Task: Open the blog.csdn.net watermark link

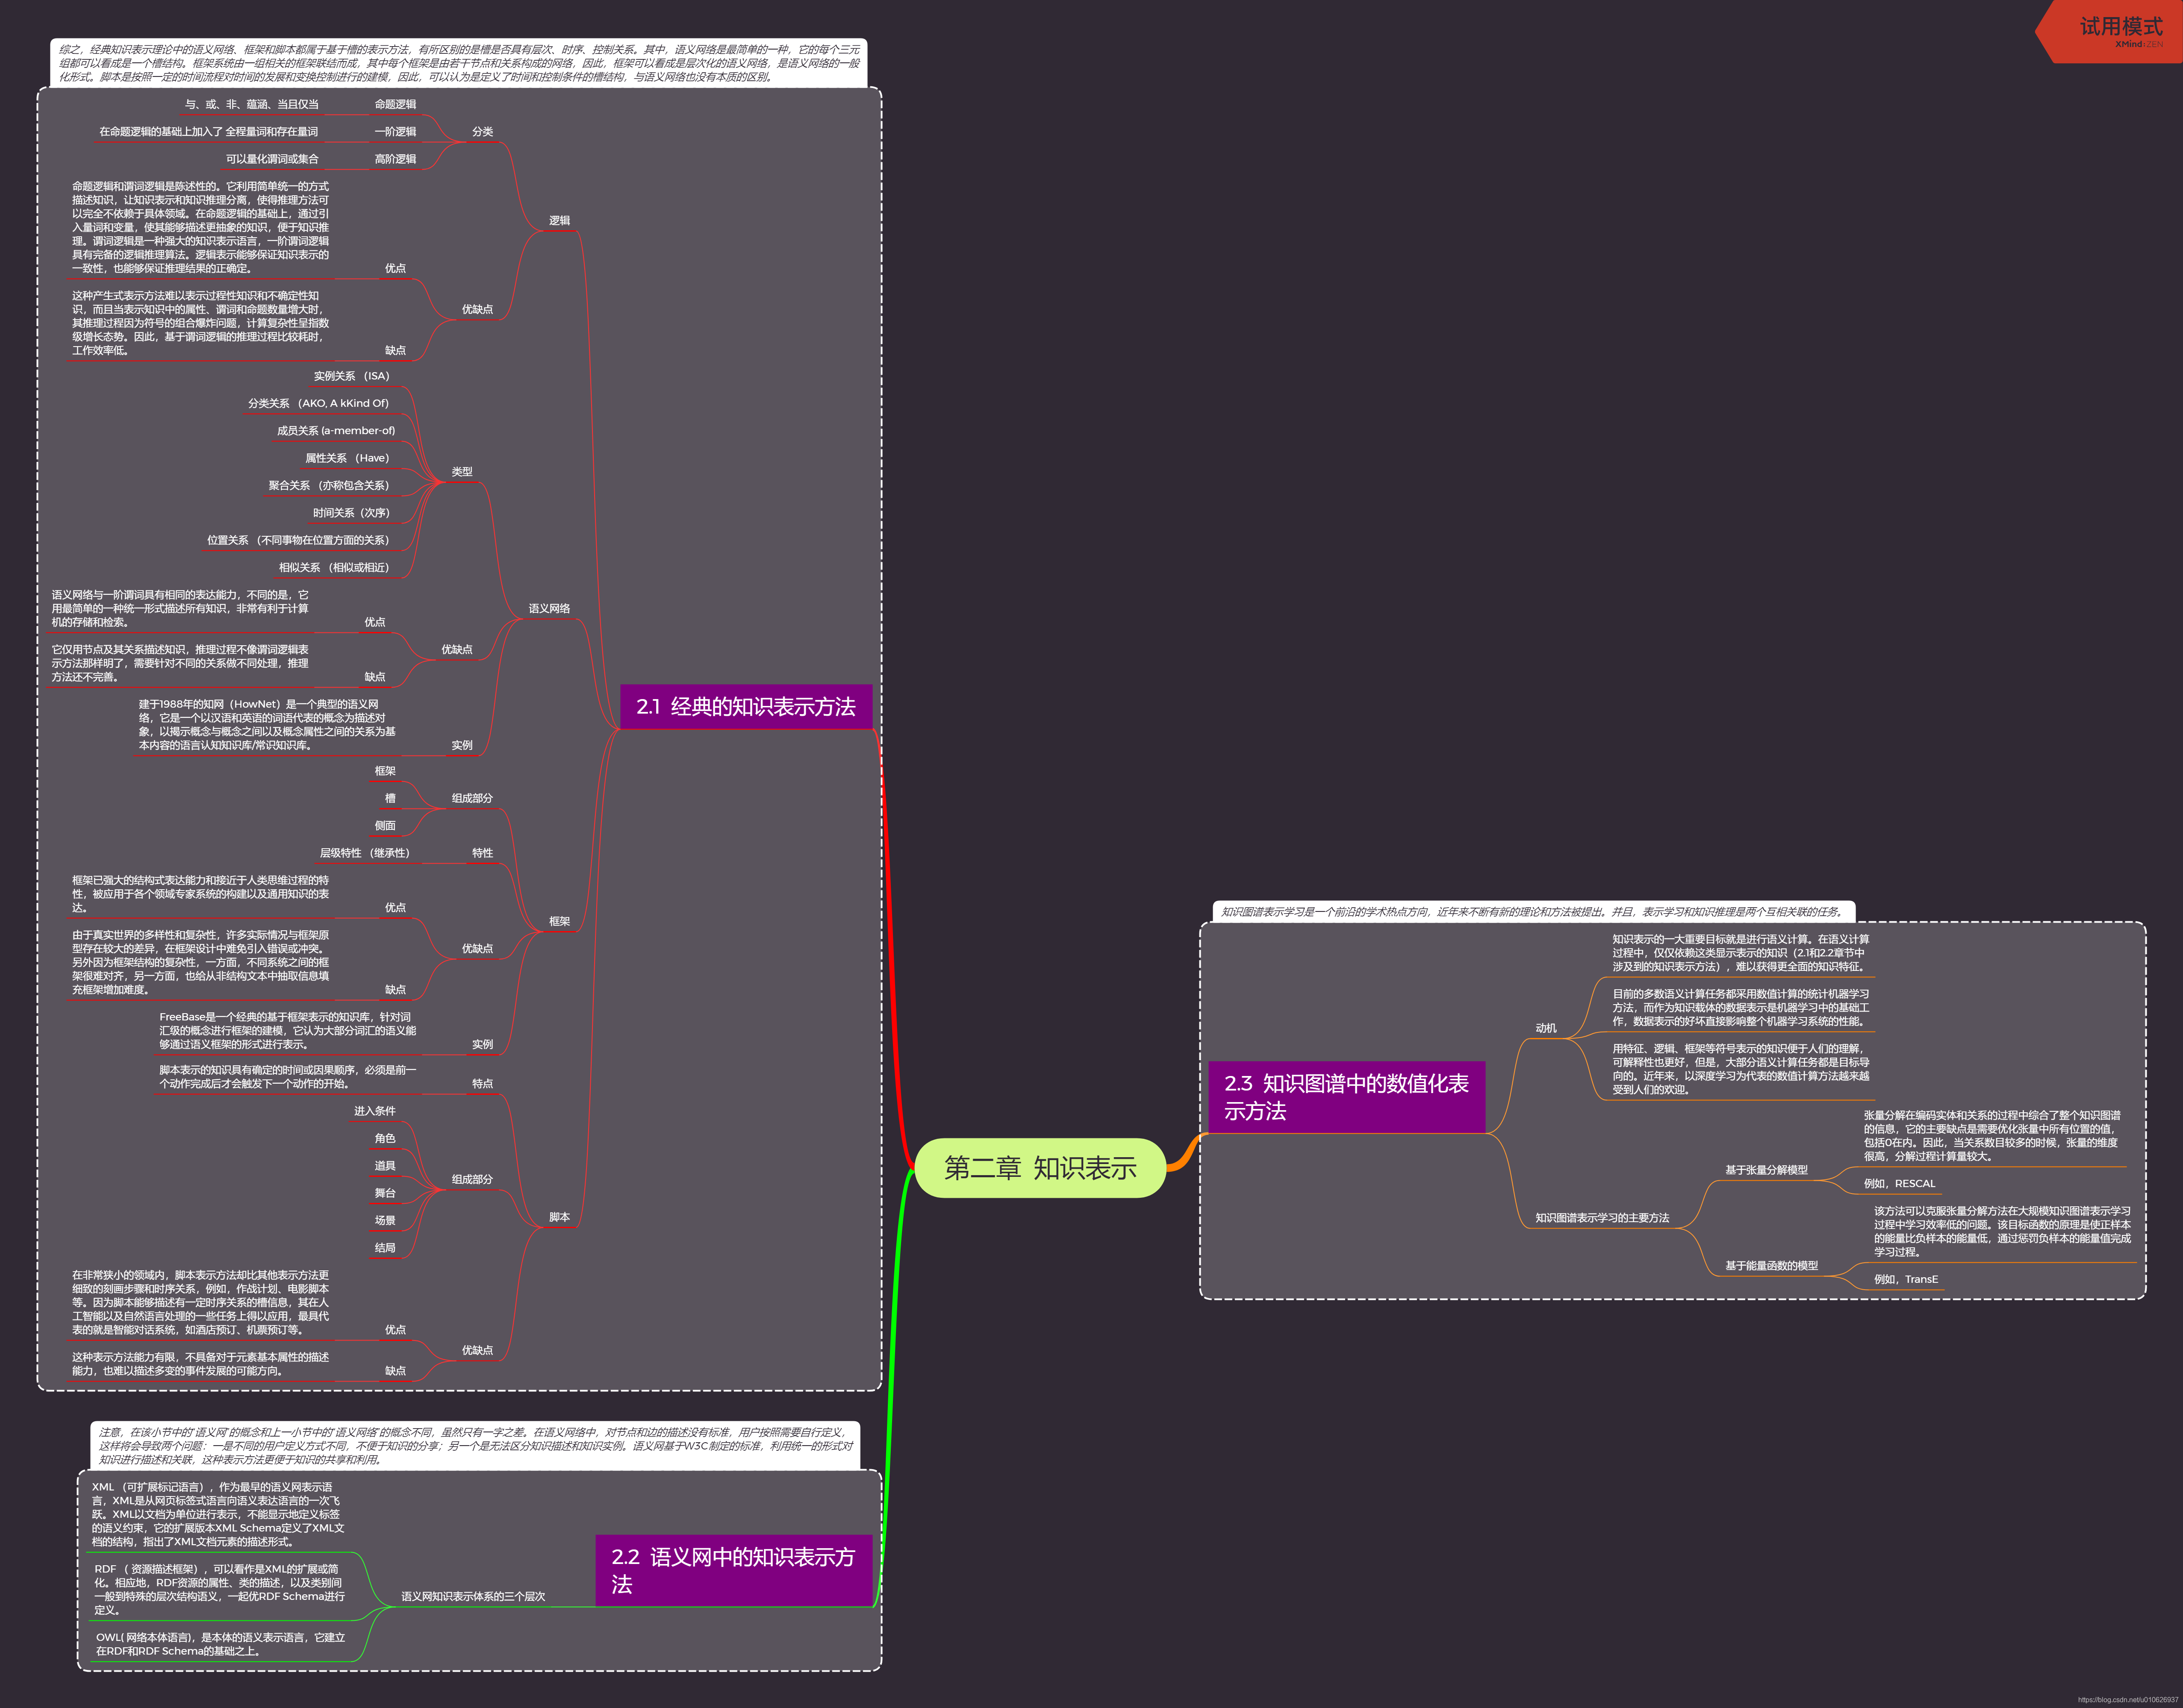Action: pos(2127,1700)
